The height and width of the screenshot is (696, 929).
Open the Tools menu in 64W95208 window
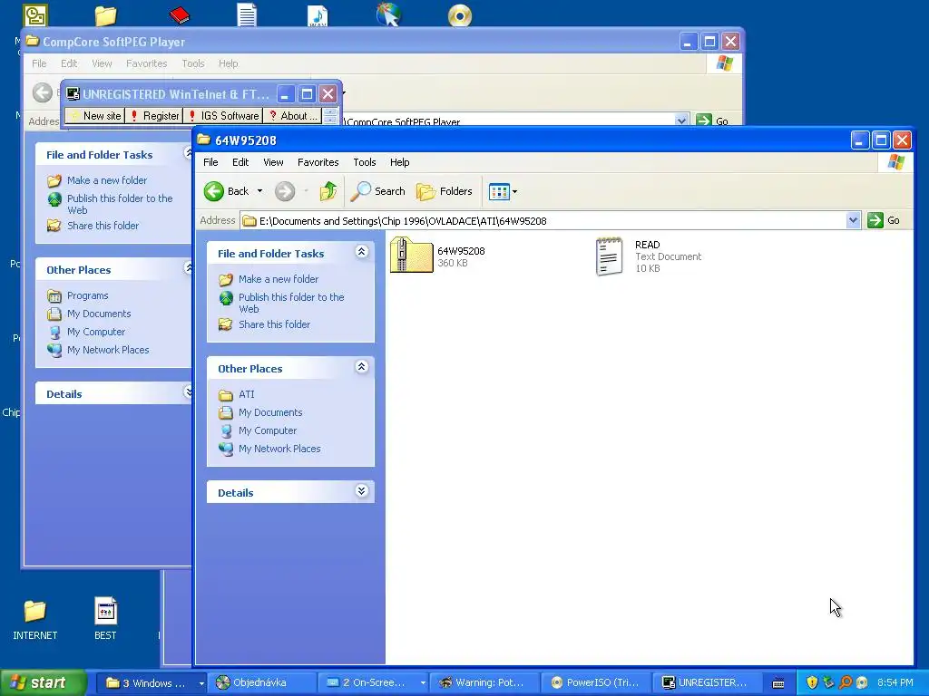(365, 162)
